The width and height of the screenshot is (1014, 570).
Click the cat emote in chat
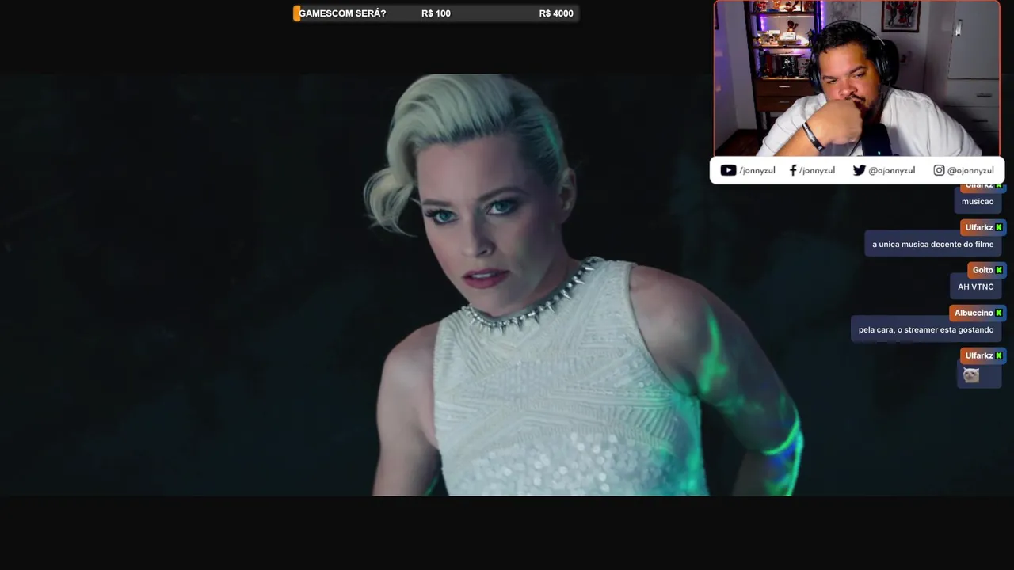[971, 375]
